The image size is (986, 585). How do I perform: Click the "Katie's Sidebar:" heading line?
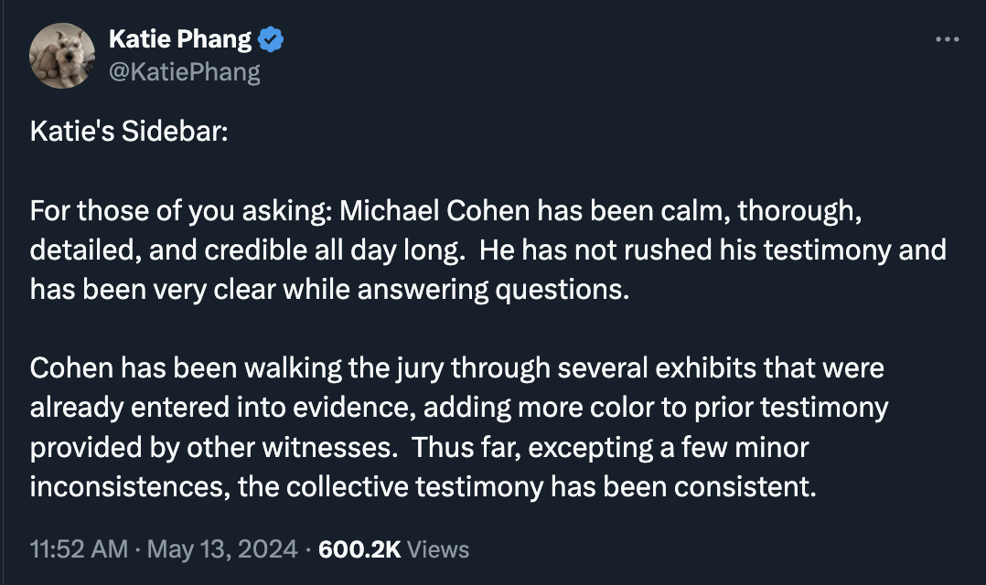[x=129, y=132]
